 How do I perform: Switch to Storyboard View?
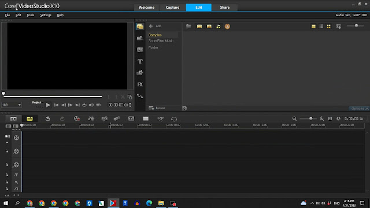(13, 118)
